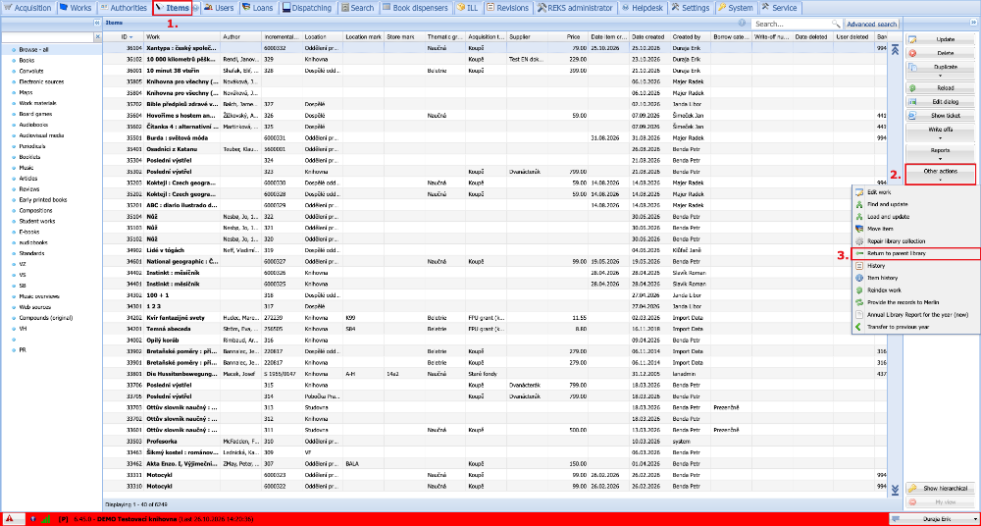Open the Settings tab
The width and height of the screenshot is (981, 526).
tap(690, 8)
